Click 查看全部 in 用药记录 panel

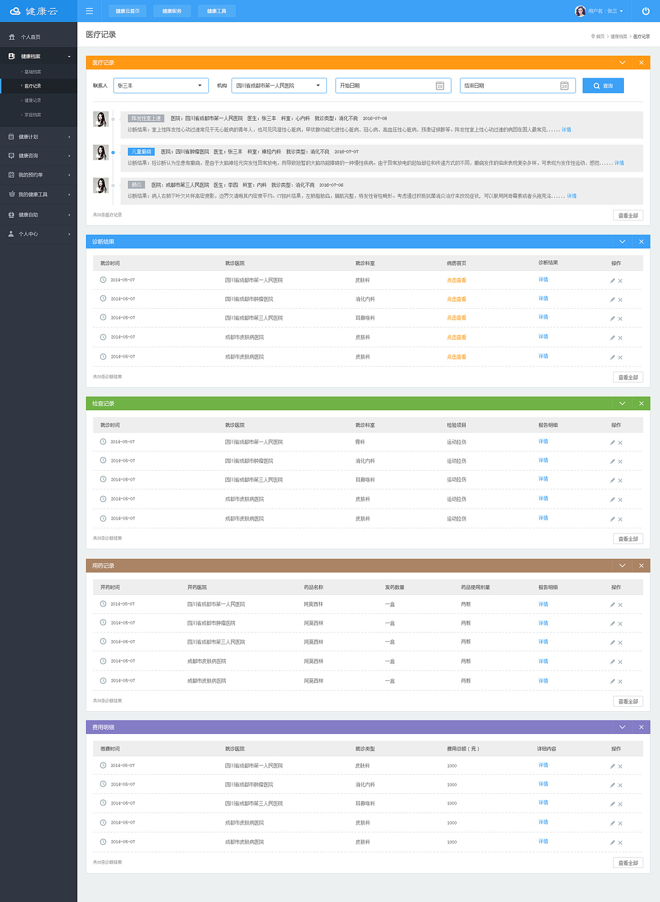click(x=628, y=701)
